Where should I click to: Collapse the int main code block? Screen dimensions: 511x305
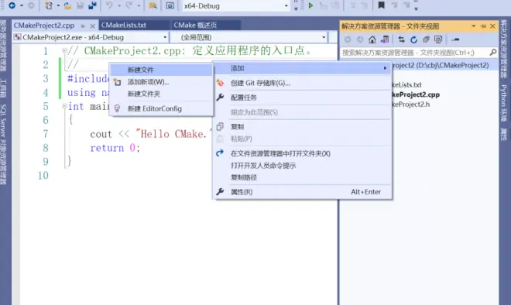pos(64,106)
